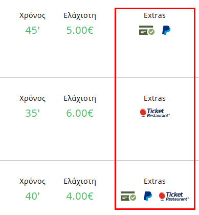Click the 45' delivery time value

(x=32, y=30)
